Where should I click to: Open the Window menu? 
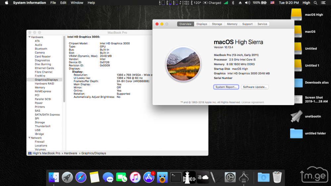pos(77,3)
